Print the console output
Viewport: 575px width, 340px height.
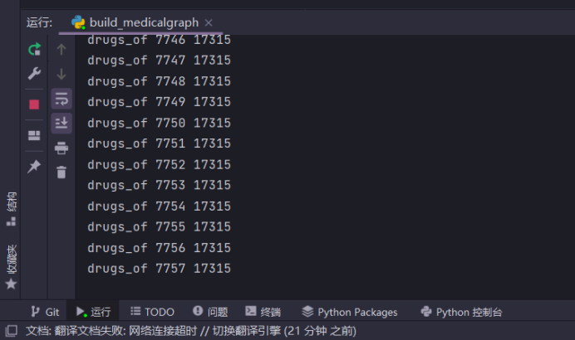coord(61,148)
